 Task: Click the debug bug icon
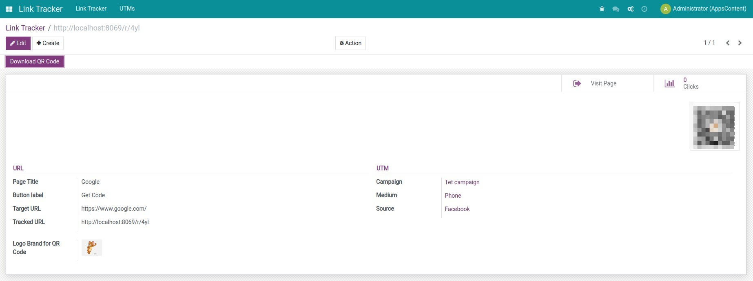point(602,9)
